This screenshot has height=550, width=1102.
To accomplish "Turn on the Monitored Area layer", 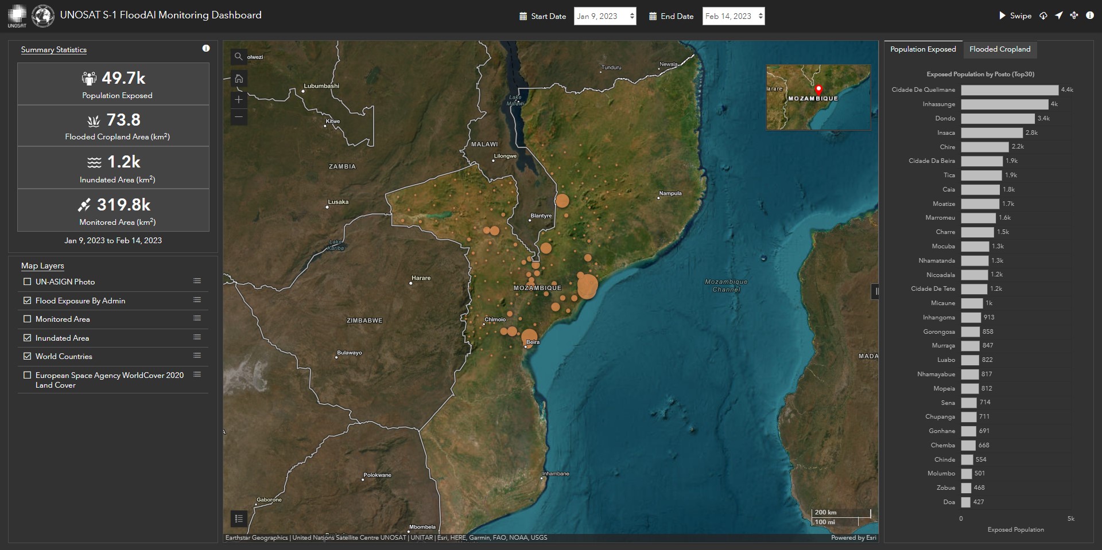I will 27,319.
